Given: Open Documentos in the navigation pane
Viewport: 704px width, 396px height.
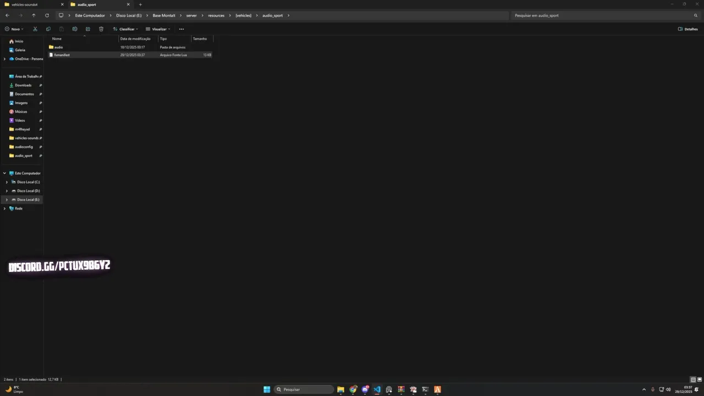Looking at the screenshot, I should point(24,94).
